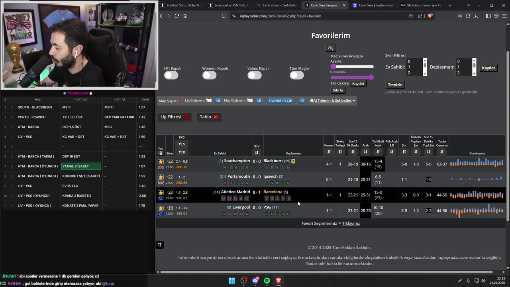Remove Southampton match favorite star

tap(161, 161)
